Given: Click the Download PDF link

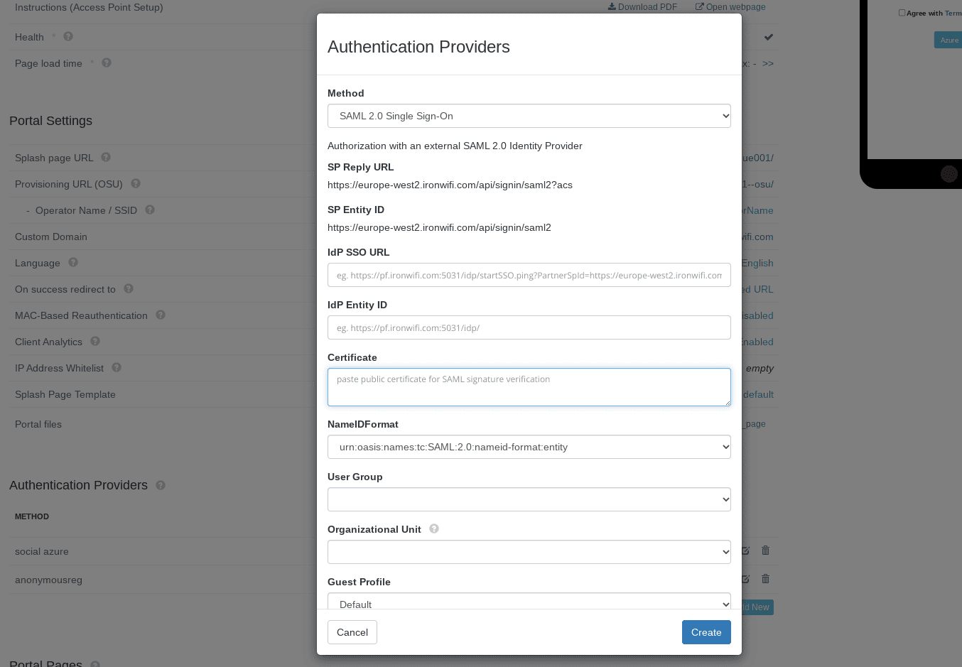Looking at the screenshot, I should tap(643, 7).
